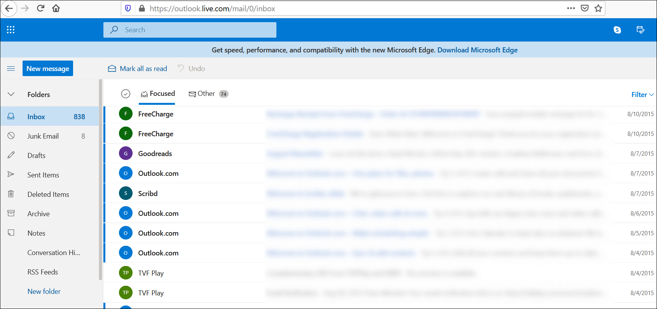
Task: Click the browser address bar URL
Action: (212, 9)
